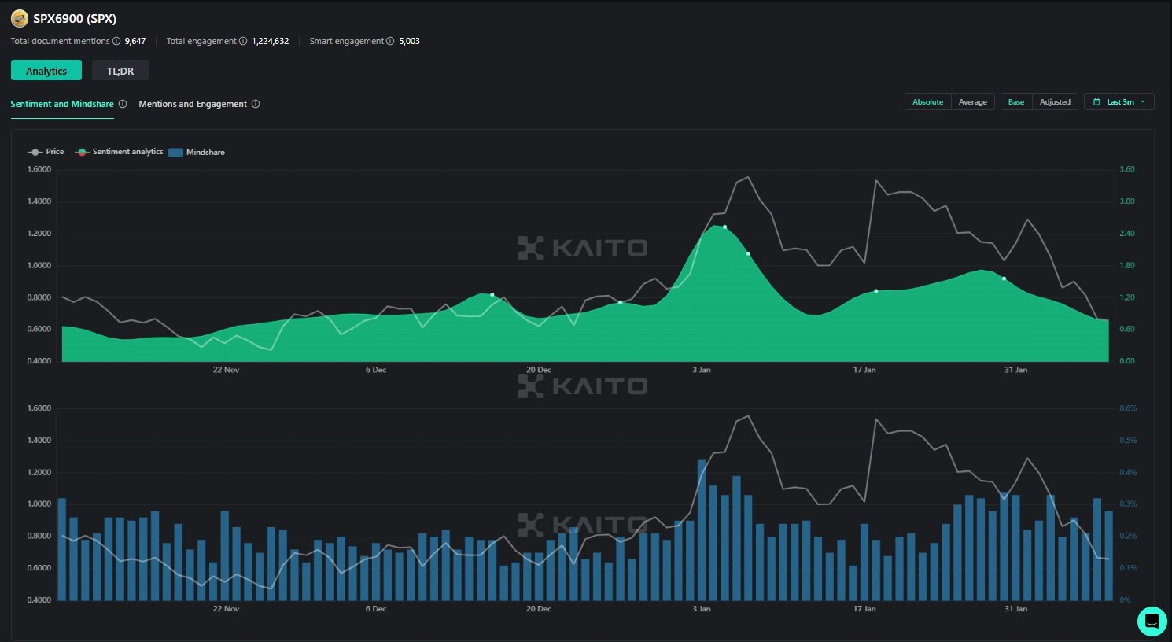Click the peak sentiment marker near 3 Jan
1172x642 pixels.
click(724, 227)
